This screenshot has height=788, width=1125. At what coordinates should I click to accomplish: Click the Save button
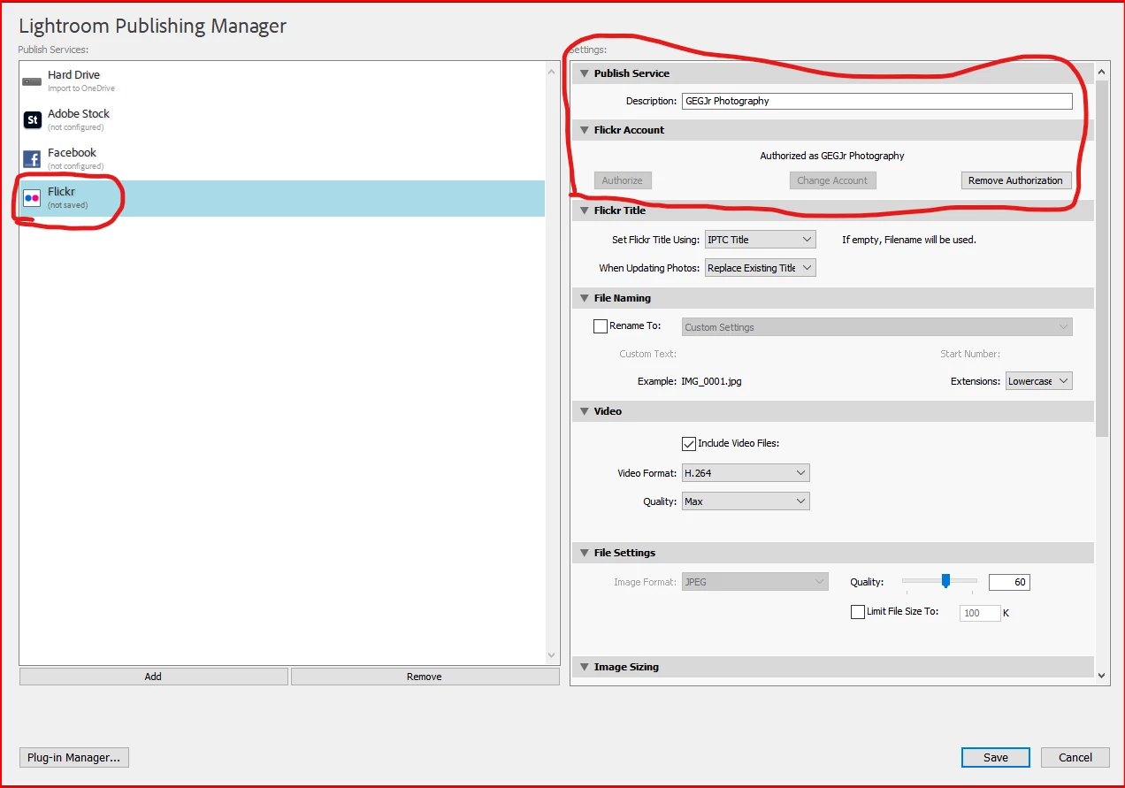[996, 758]
